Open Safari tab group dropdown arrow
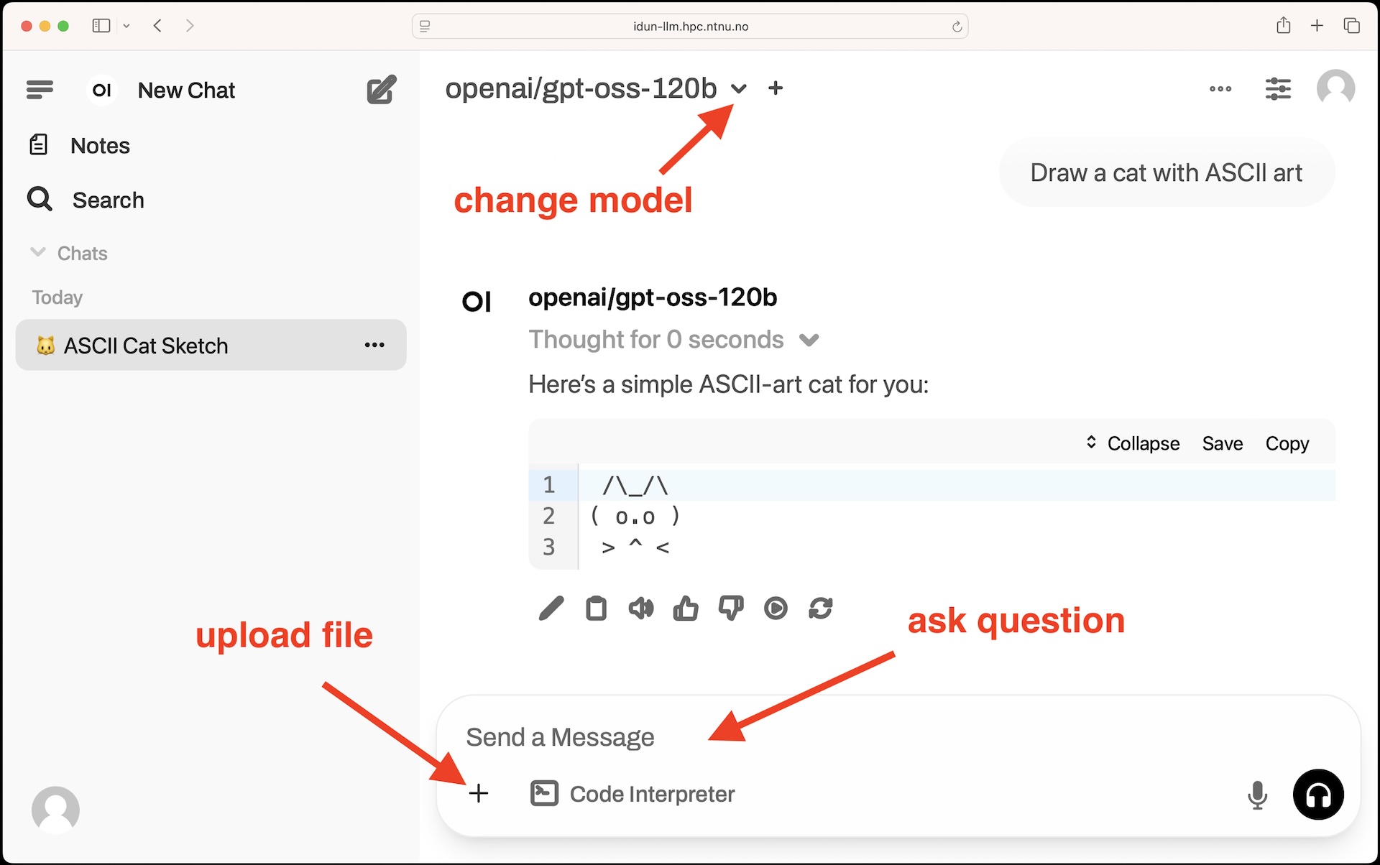The height and width of the screenshot is (865, 1380). pyautogui.click(x=126, y=26)
